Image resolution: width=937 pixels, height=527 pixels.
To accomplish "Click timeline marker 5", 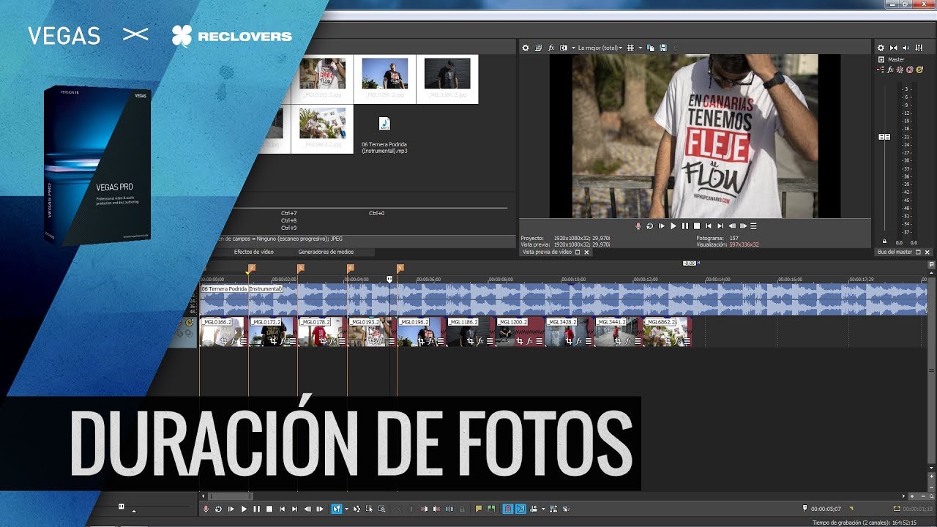I will [400, 268].
